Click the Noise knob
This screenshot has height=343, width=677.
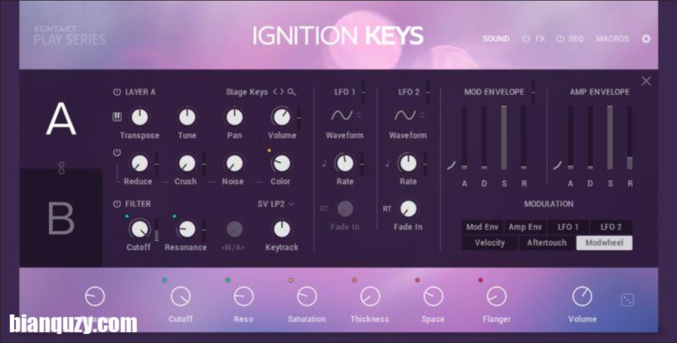point(234,164)
